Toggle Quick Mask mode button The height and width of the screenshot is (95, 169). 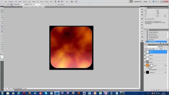[x=2, y=59]
